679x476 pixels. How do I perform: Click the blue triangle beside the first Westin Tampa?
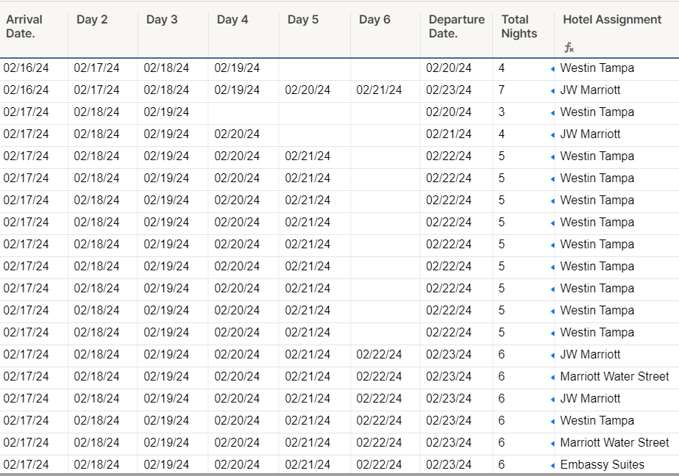point(552,68)
